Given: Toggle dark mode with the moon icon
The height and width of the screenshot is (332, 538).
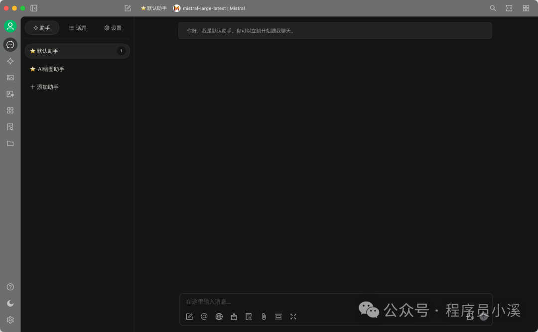Looking at the screenshot, I should point(10,303).
